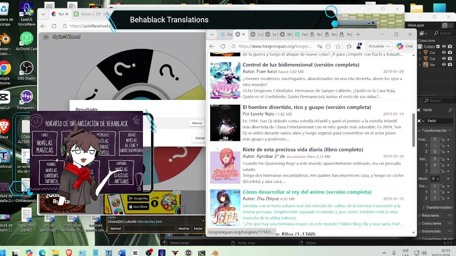Open Brave from the taskbar
Image resolution: width=456 pixels, height=256 pixels.
point(69,253)
